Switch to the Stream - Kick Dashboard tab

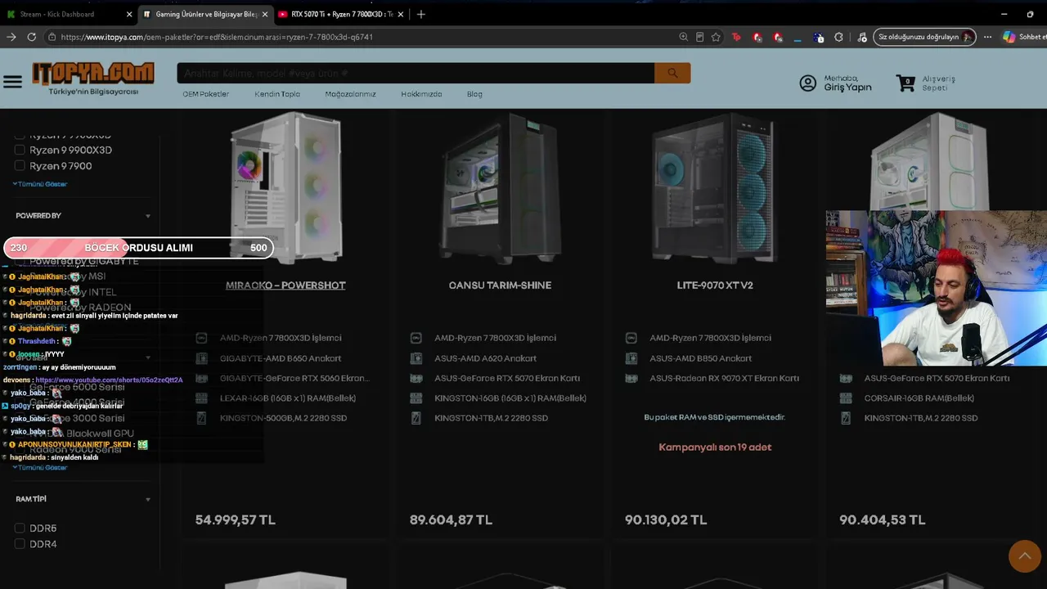coord(69,14)
